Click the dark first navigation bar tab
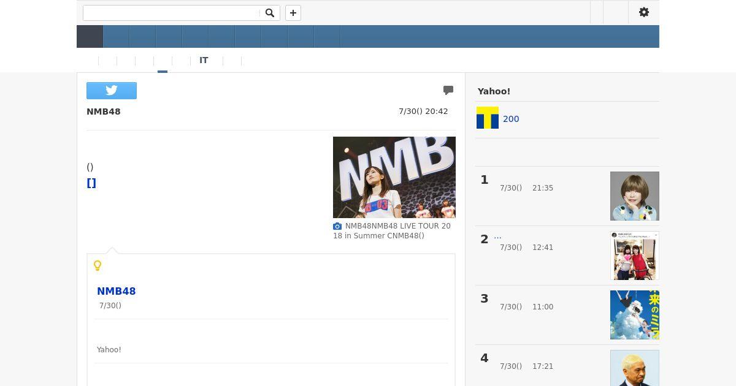 point(90,36)
